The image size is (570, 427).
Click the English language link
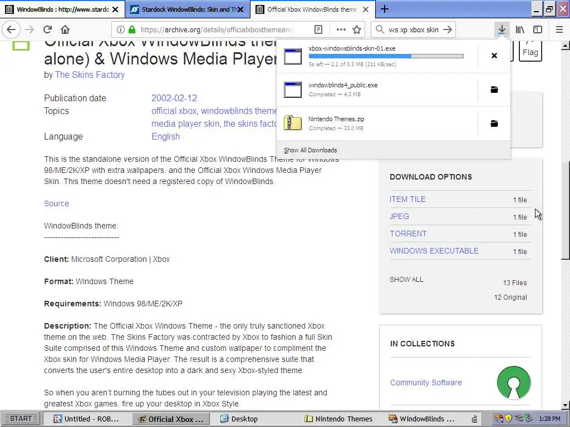tap(165, 137)
